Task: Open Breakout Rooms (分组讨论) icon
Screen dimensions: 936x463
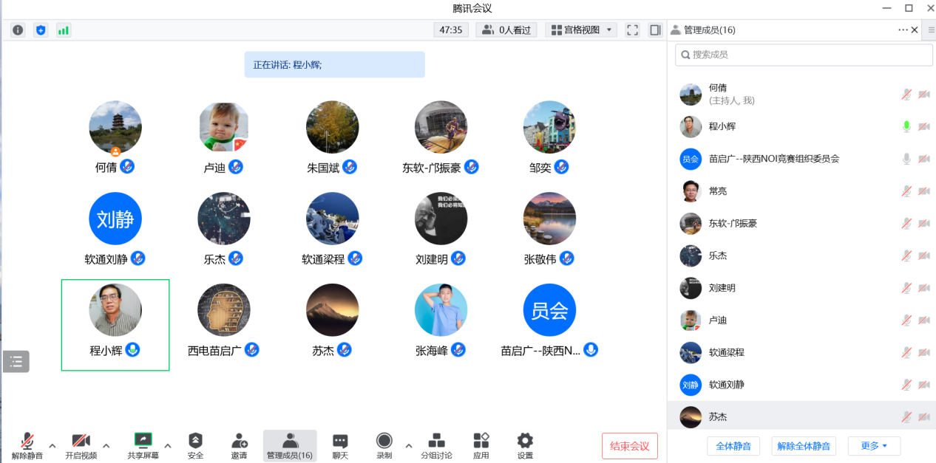Action: pos(436,446)
